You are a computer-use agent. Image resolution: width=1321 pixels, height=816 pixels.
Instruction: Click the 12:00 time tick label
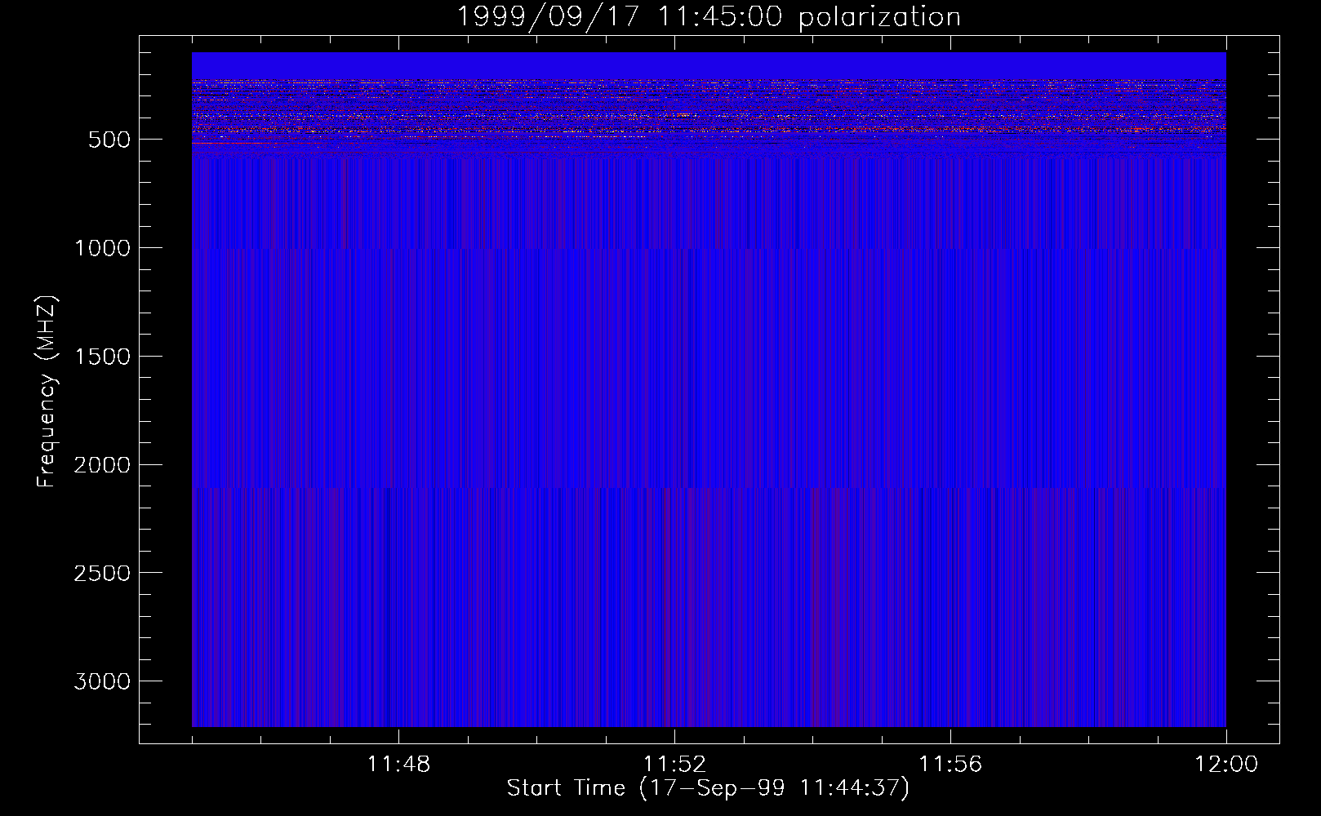pos(1225,765)
